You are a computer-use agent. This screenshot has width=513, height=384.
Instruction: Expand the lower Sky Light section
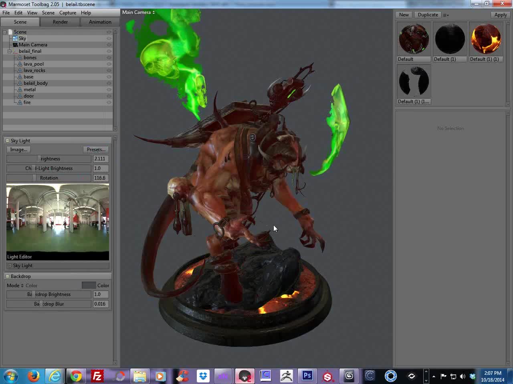tap(10, 266)
